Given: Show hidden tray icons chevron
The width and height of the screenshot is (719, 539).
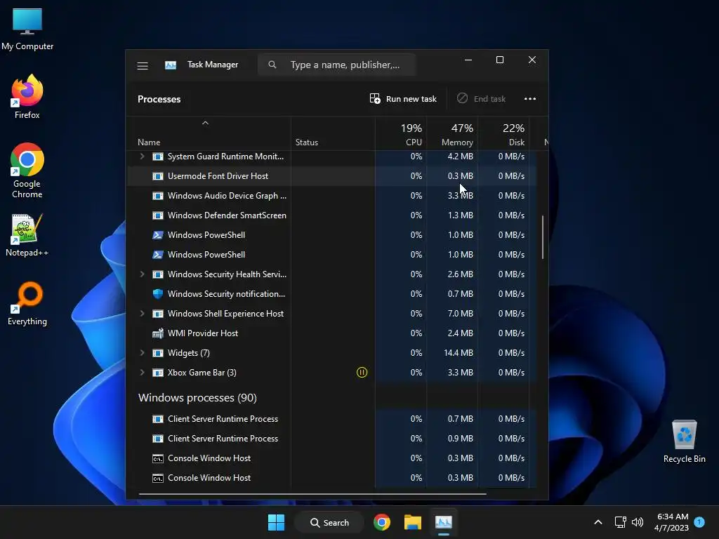Looking at the screenshot, I should tap(598, 522).
